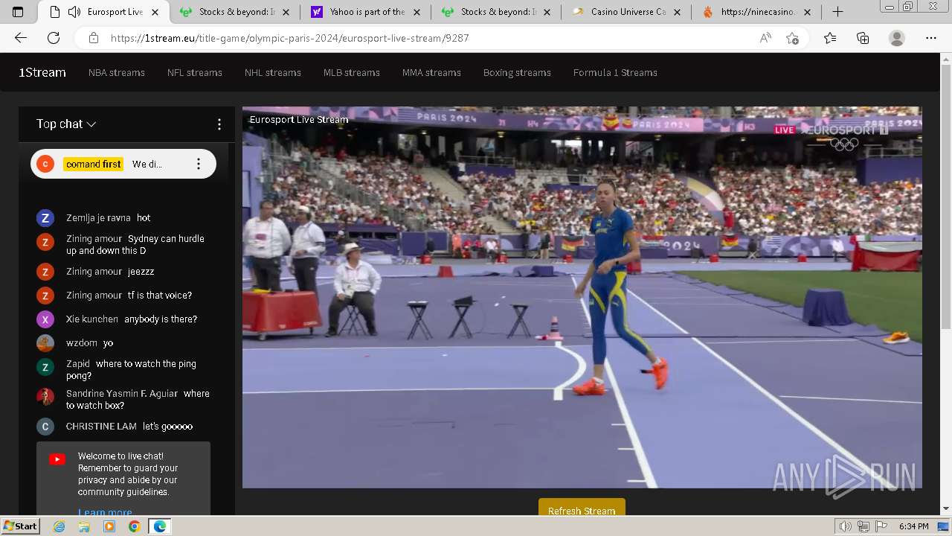Switch to Yahoo is part of the tab
This screenshot has width=952, height=536.
click(367, 12)
